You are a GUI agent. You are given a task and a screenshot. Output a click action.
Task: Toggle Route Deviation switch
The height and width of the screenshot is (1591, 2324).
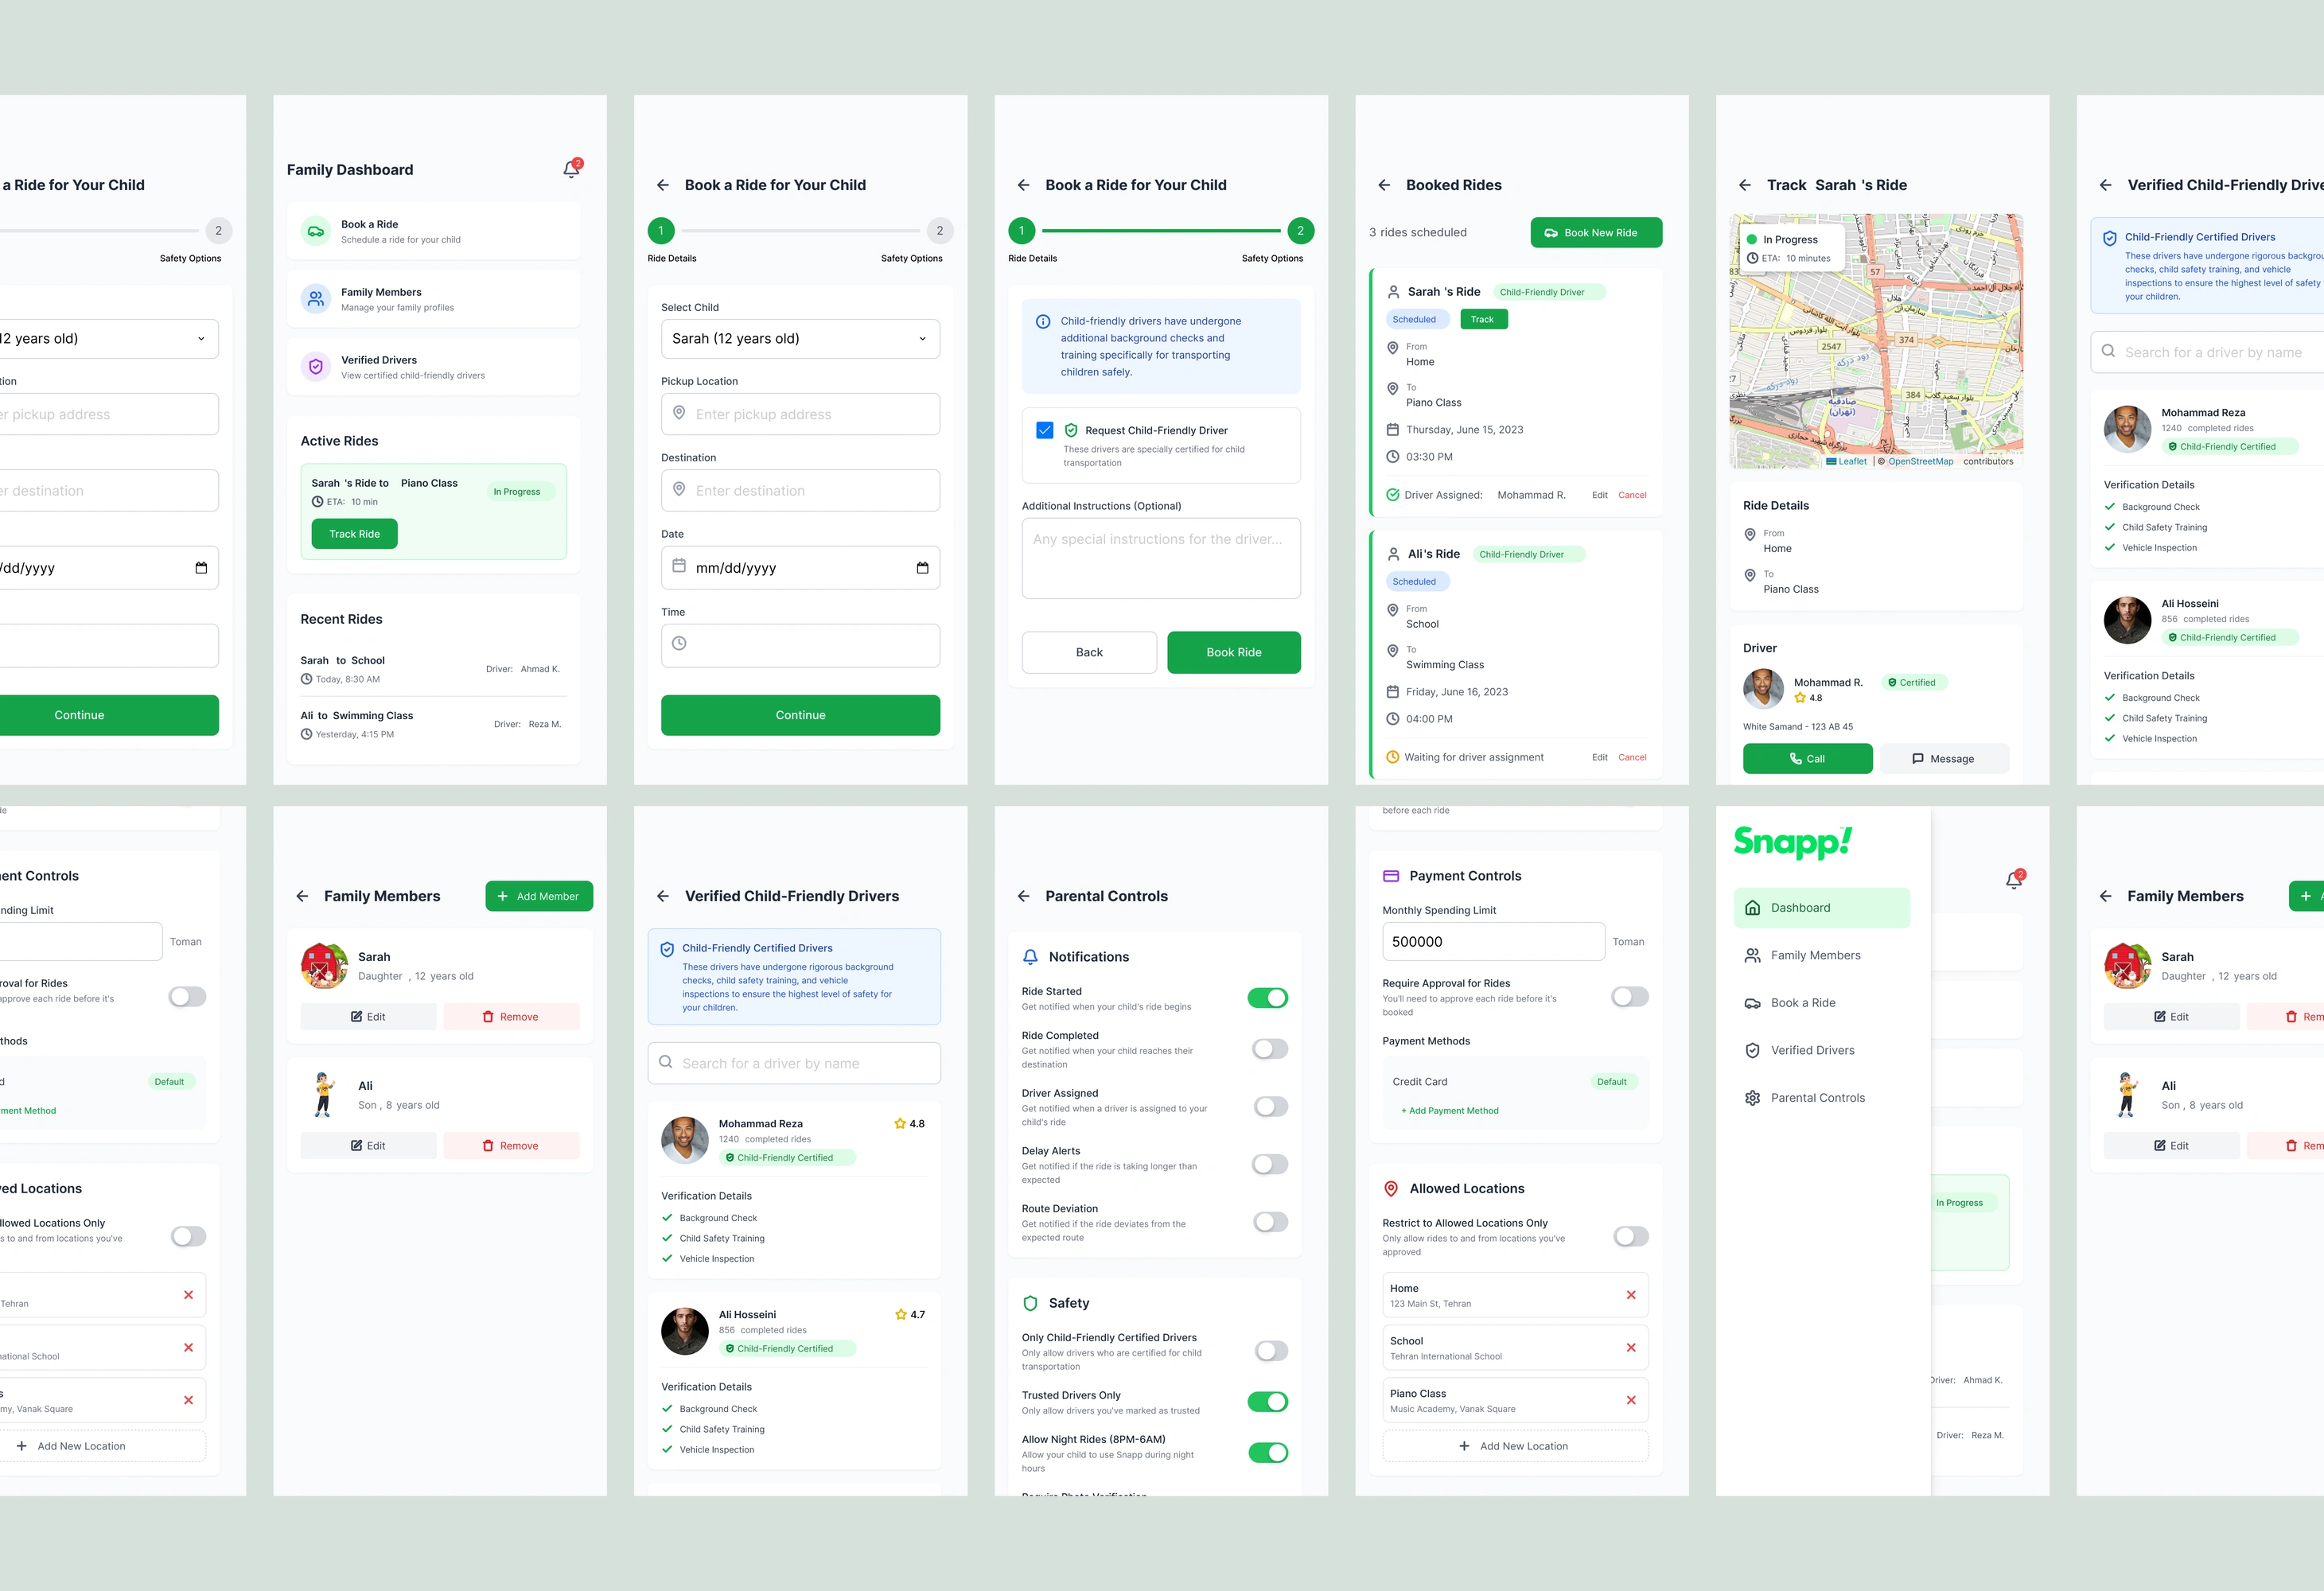pyautogui.click(x=1270, y=1222)
